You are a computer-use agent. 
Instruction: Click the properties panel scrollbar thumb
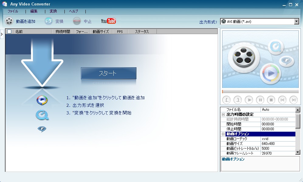click(x=298, y=121)
